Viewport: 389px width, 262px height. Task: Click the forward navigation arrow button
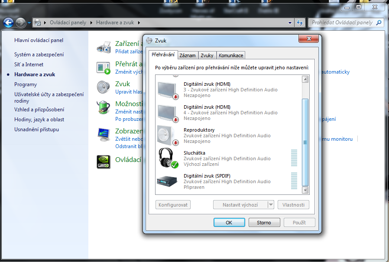click(21, 23)
